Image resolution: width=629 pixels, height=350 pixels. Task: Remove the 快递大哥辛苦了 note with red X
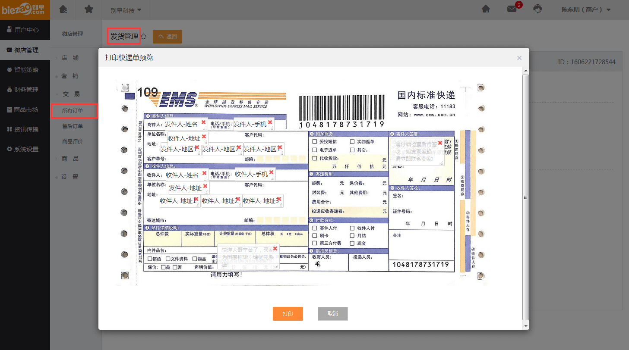pos(275,248)
